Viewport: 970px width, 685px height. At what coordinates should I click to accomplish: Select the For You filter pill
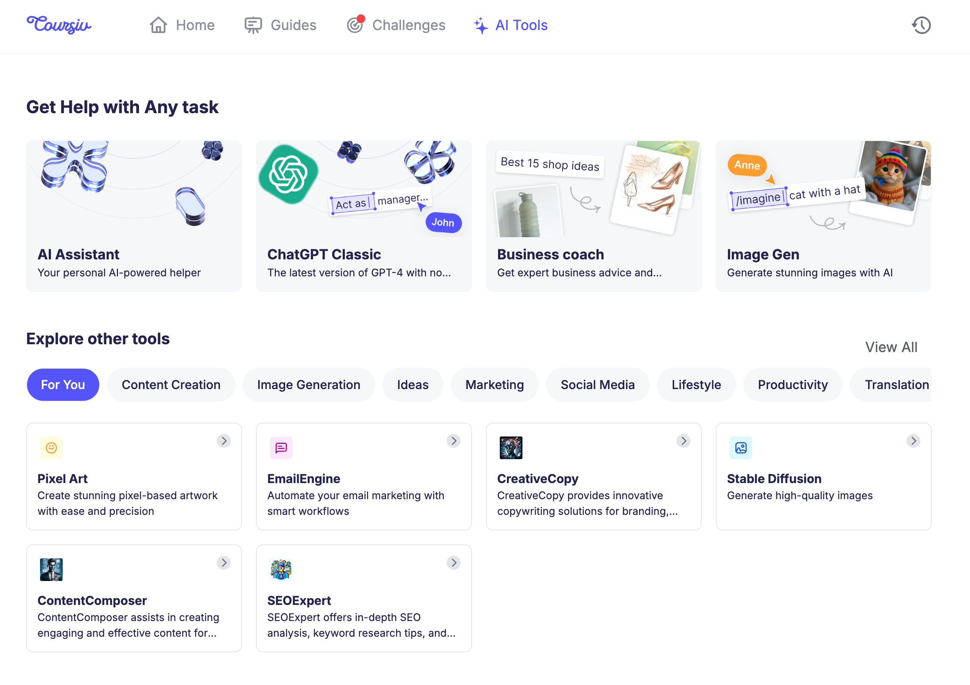click(x=63, y=385)
